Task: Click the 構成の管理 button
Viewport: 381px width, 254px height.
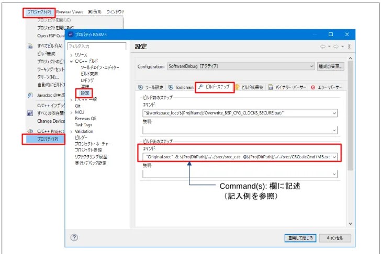Action: pos(330,66)
